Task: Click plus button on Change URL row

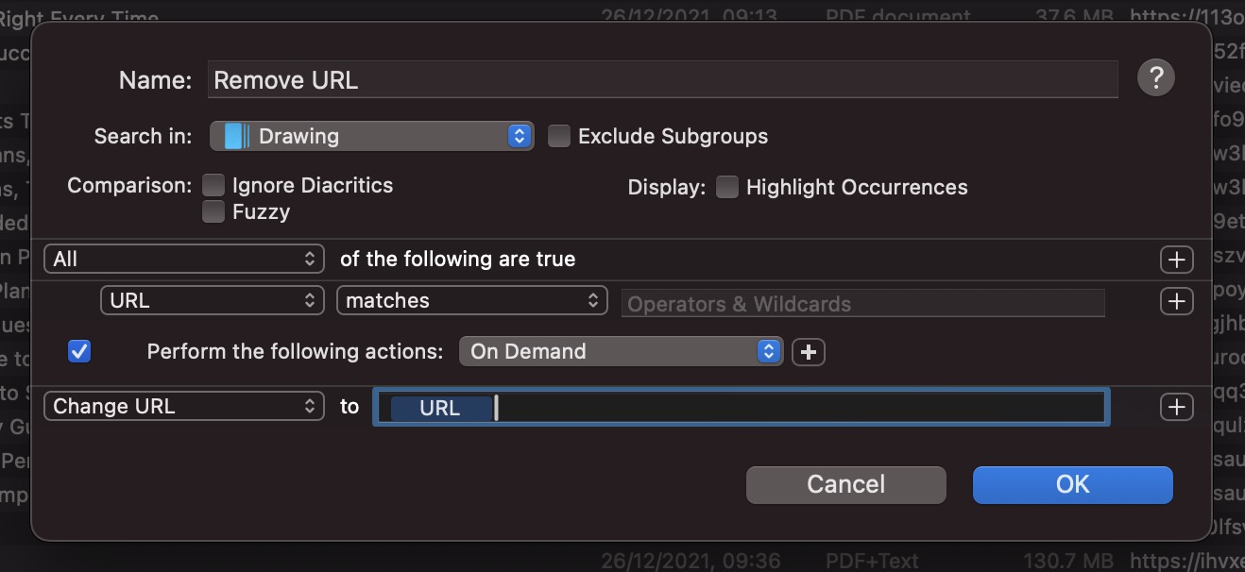Action: (x=1176, y=407)
